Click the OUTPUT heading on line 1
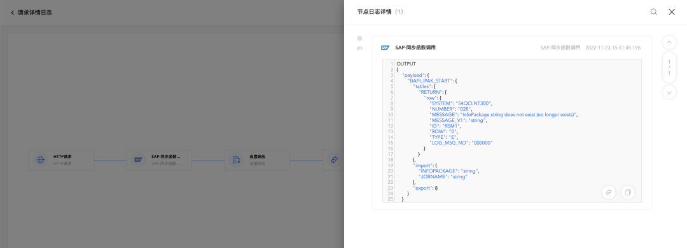This screenshot has width=687, height=248. (406, 64)
